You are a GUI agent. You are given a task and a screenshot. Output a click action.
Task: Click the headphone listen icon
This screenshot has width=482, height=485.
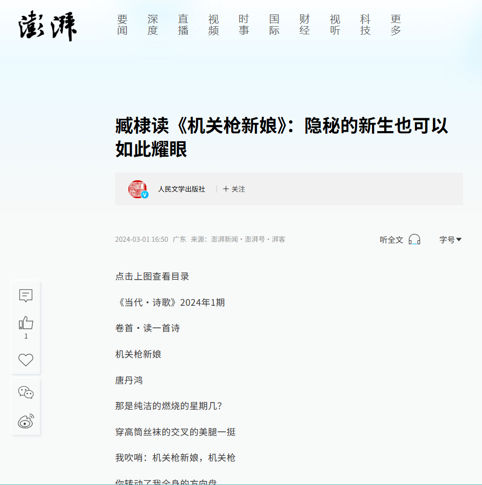click(x=414, y=240)
